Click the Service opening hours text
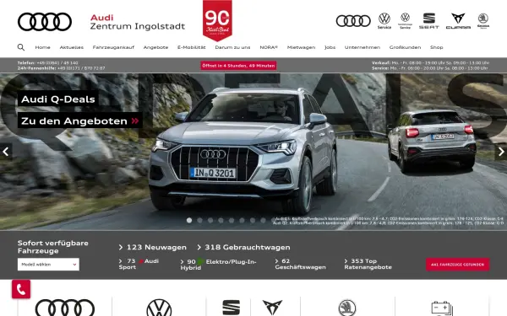 tap(430, 68)
